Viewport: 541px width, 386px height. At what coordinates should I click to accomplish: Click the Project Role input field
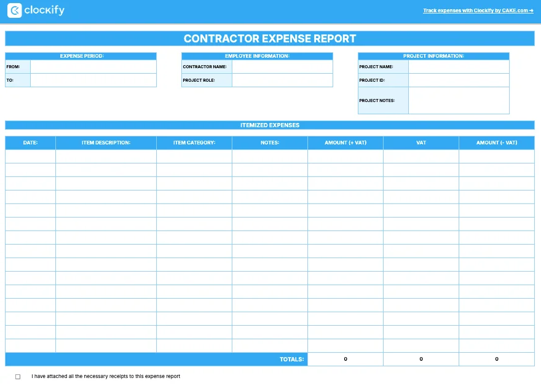click(x=282, y=80)
